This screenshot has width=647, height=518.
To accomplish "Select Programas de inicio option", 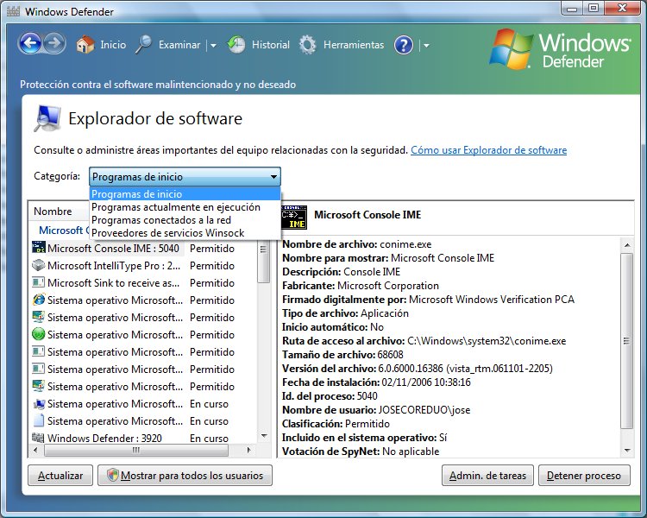I will click(185, 193).
